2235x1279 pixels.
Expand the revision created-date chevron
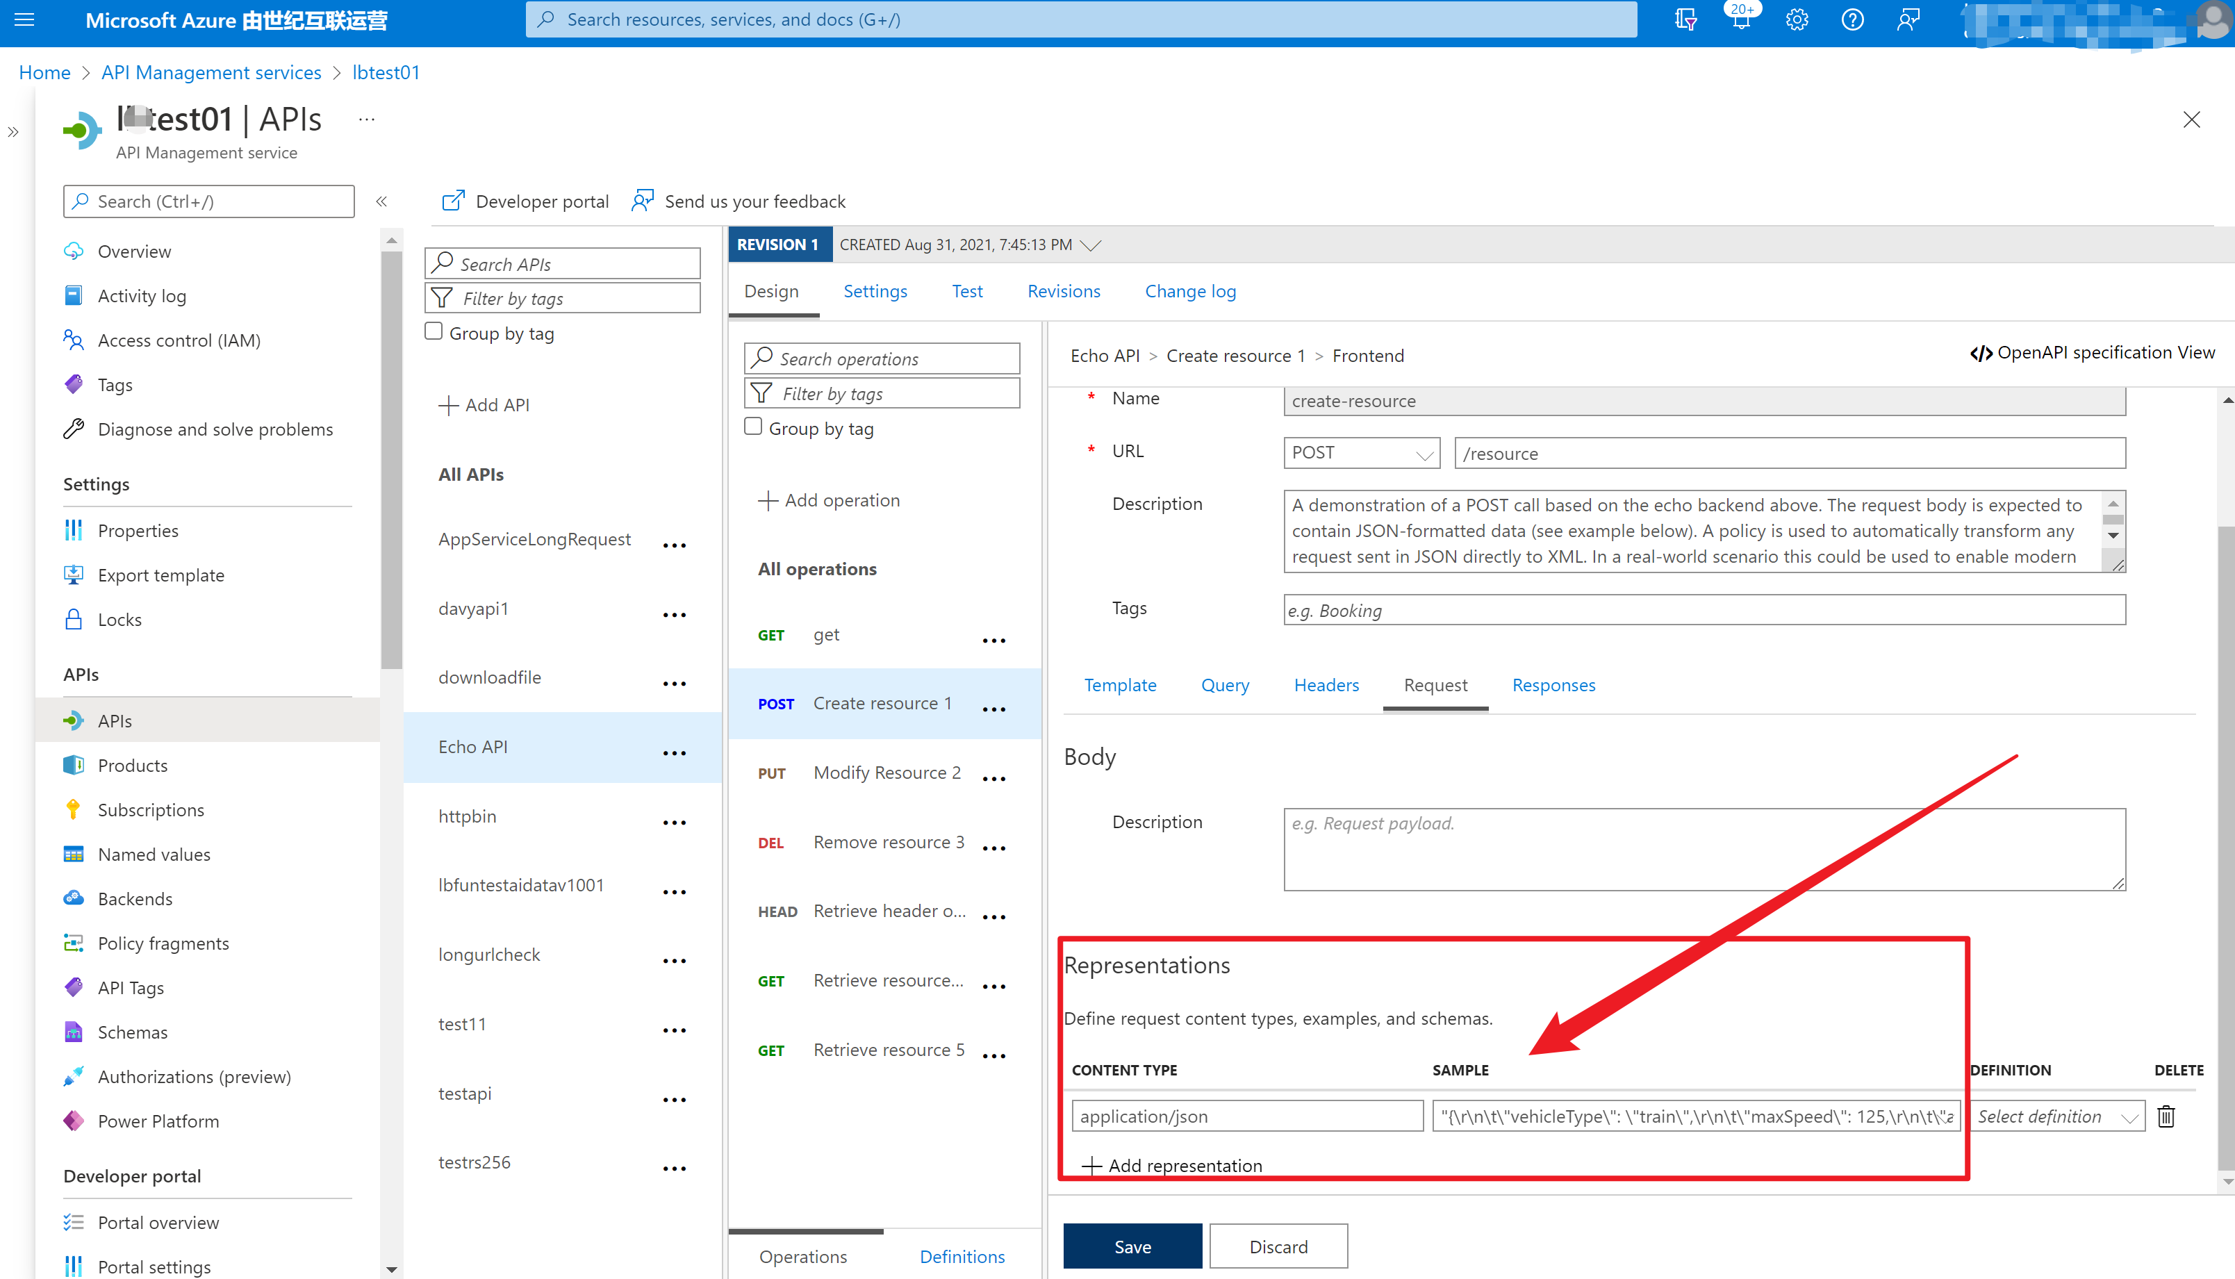tap(1091, 245)
